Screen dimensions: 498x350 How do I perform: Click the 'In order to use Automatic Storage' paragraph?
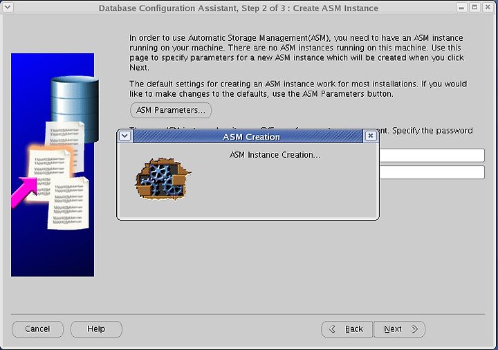(297, 53)
